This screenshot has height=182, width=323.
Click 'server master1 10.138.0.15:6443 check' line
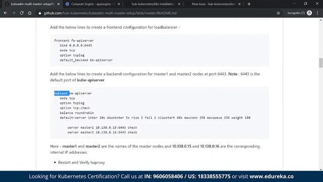click(102, 127)
